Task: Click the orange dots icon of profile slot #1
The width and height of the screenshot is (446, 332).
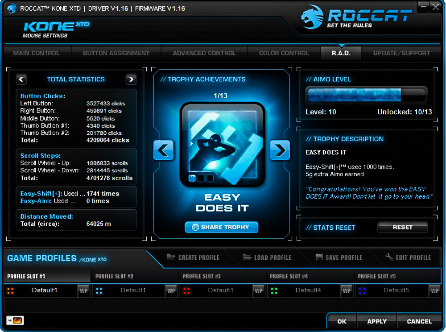Action: 11,291
